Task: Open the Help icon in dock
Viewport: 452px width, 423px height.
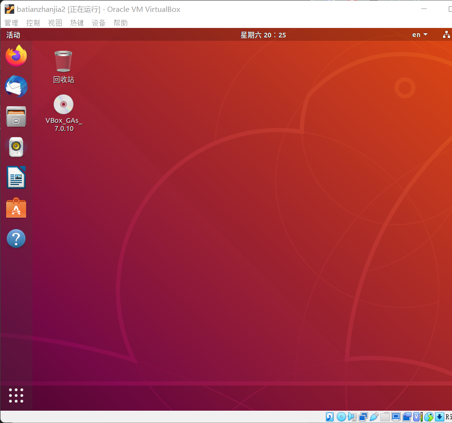Action: [16, 239]
